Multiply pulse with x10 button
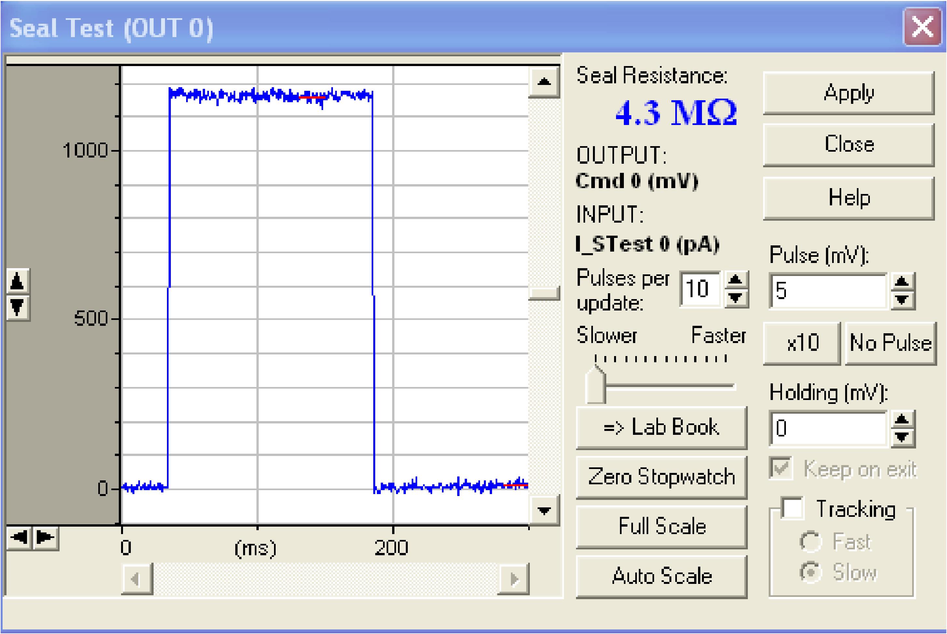Image resolution: width=947 pixels, height=634 pixels. (x=802, y=343)
